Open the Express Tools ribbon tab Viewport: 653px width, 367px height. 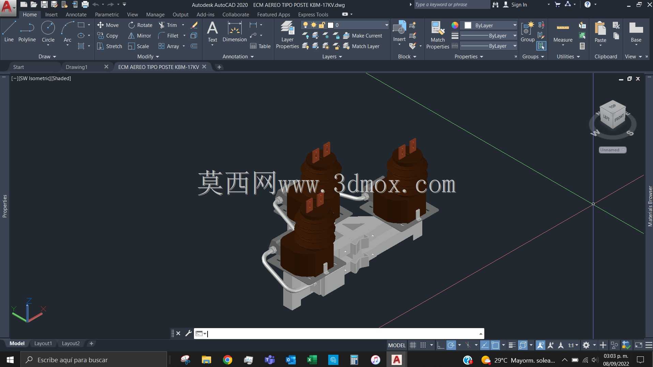coord(313,15)
